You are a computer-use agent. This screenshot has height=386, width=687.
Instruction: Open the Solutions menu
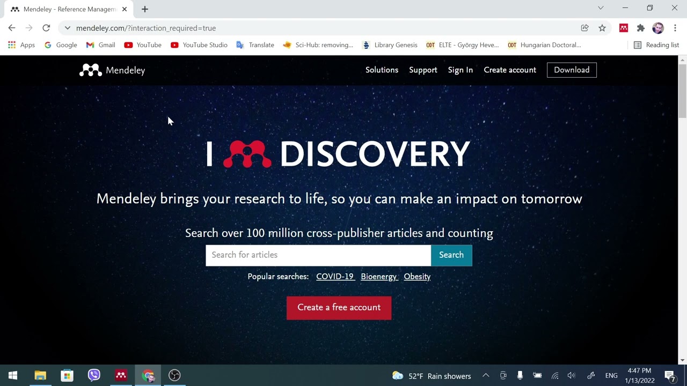click(382, 70)
